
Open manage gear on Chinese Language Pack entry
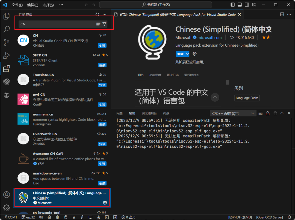tap(105, 203)
